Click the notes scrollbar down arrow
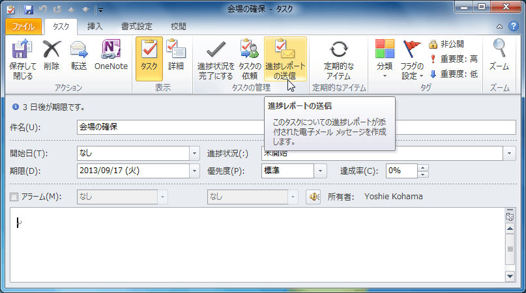 [510, 277]
